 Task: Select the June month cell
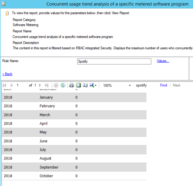44,141
